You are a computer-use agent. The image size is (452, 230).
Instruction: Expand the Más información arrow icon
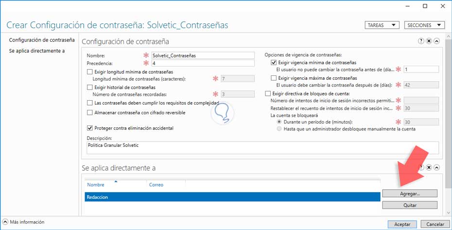(5, 222)
